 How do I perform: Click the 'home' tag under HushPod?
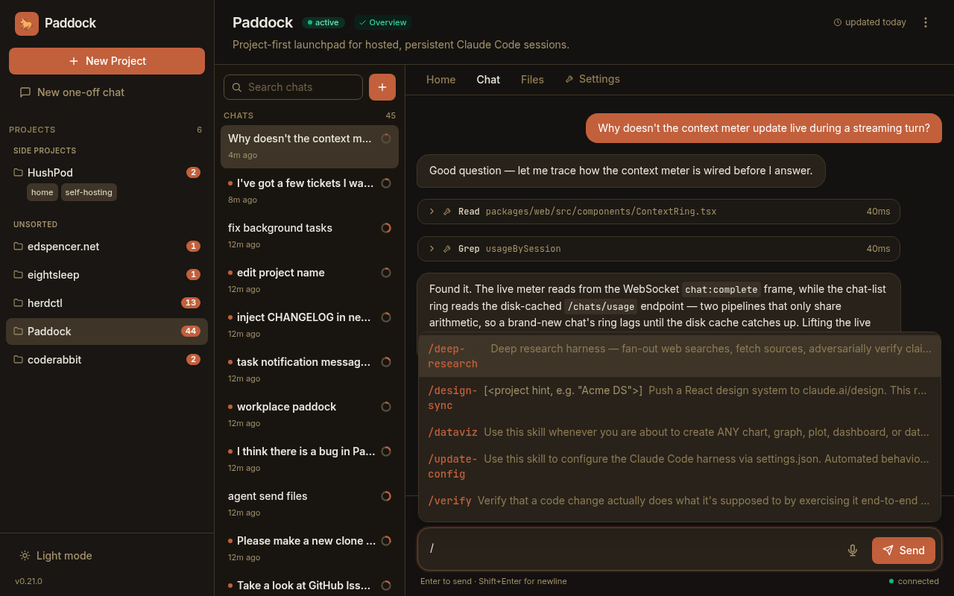tap(42, 192)
